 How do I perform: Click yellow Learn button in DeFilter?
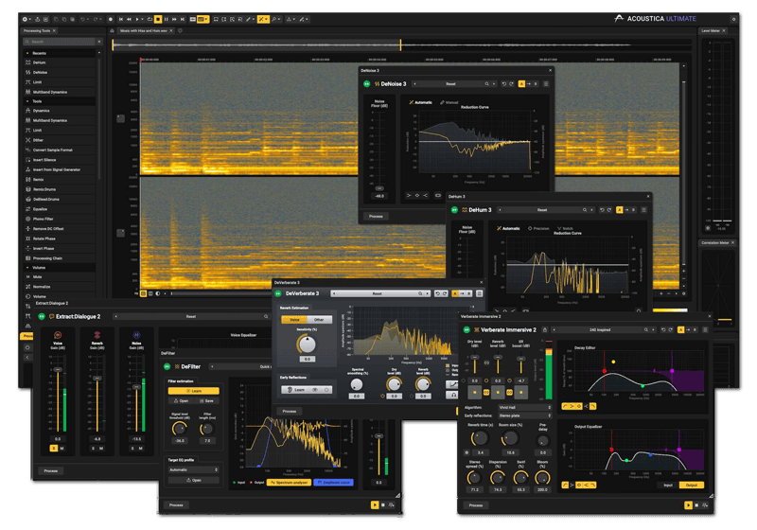[x=194, y=391]
